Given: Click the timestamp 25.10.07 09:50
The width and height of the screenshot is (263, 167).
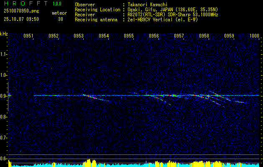Looking at the screenshot, I should pos(21,19).
